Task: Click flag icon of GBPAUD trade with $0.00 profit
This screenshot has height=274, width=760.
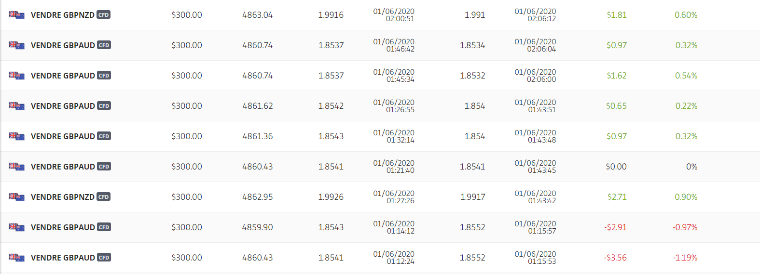Action: click(16, 167)
